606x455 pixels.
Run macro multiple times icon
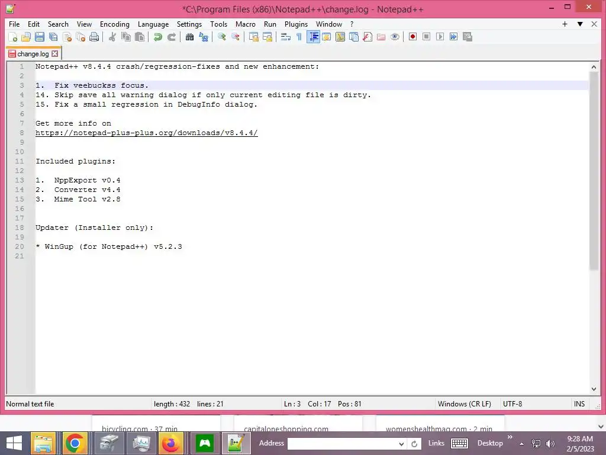453,37
